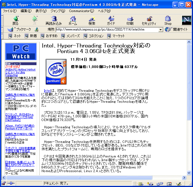Print the page with 印刷 icon

point(130,20)
